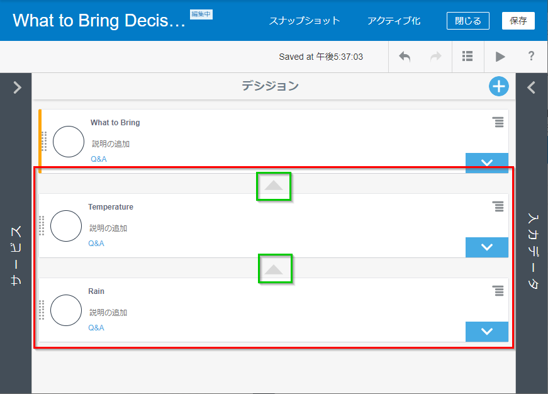Expand the Temperature decision card

[x=486, y=247]
